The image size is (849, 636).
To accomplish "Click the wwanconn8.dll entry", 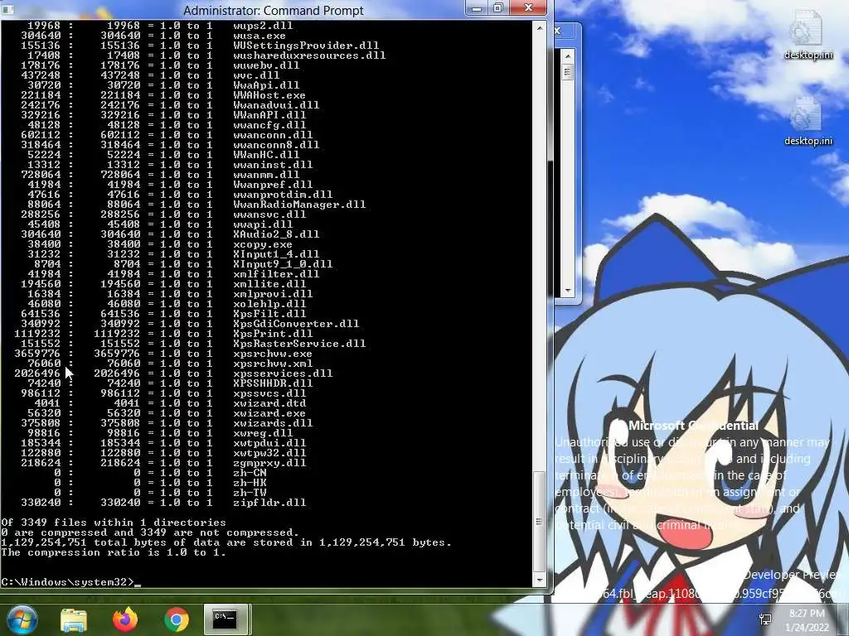I will point(276,145).
